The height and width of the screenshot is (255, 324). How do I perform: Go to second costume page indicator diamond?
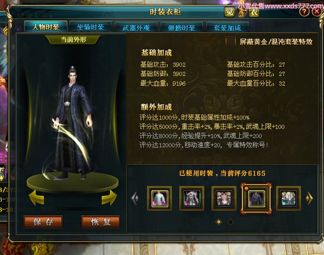(x=230, y=222)
